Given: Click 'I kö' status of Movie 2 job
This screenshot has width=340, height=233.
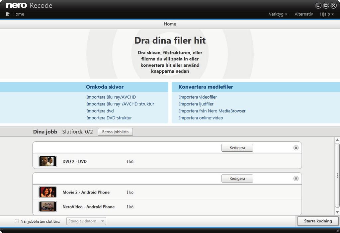Looking at the screenshot, I should 130,192.
